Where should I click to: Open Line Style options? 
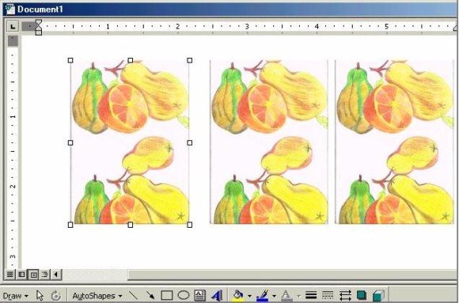point(311,295)
